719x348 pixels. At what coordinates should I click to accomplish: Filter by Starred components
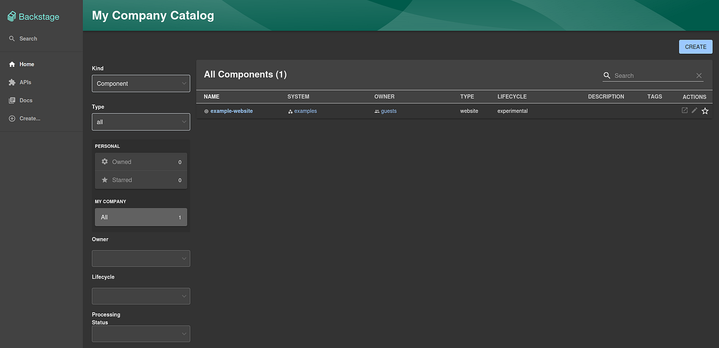pyautogui.click(x=141, y=180)
